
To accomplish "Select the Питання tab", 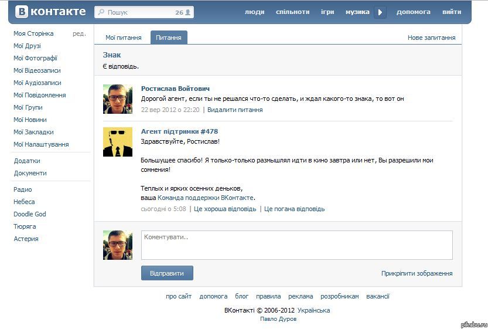I will click(169, 38).
